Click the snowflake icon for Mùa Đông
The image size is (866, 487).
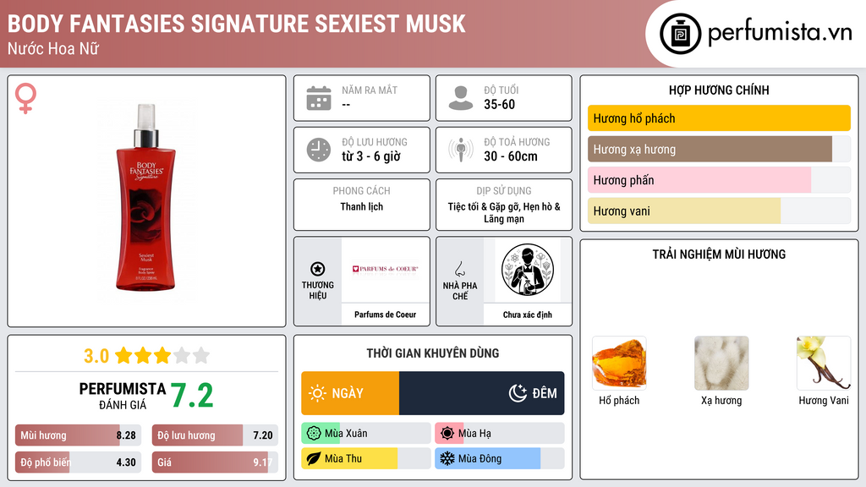click(447, 458)
